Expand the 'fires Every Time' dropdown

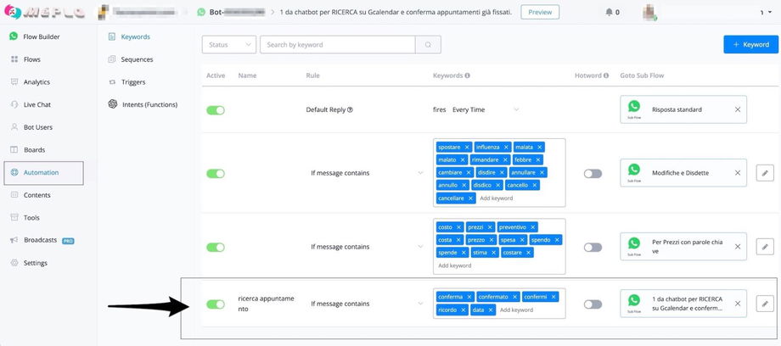point(516,109)
